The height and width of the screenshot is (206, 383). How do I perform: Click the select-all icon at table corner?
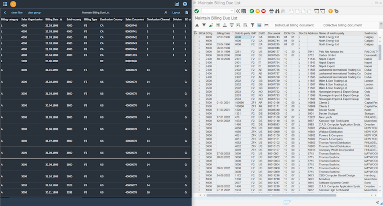pyautogui.click(x=195, y=33)
